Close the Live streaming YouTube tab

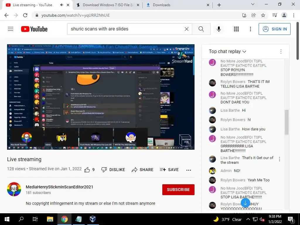(x=68, y=5)
